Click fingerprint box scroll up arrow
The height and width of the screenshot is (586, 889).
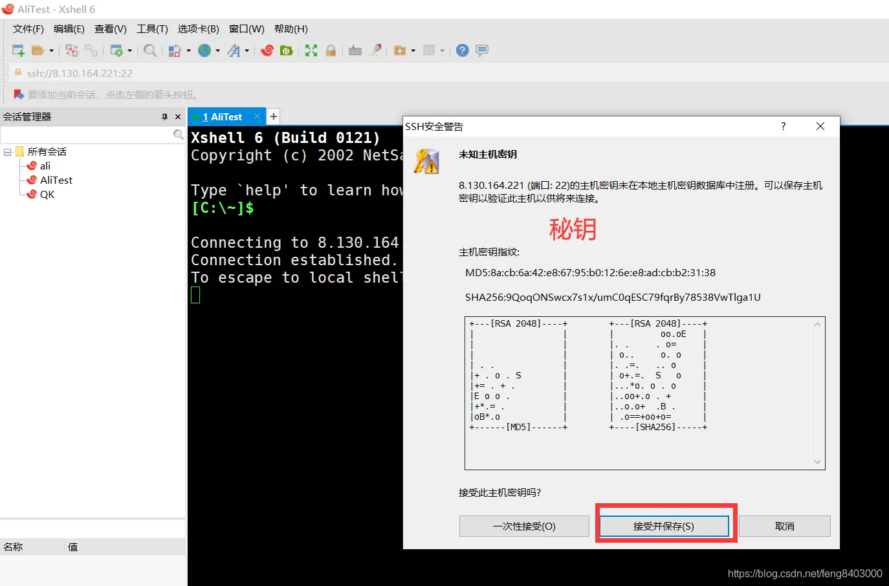(x=817, y=325)
